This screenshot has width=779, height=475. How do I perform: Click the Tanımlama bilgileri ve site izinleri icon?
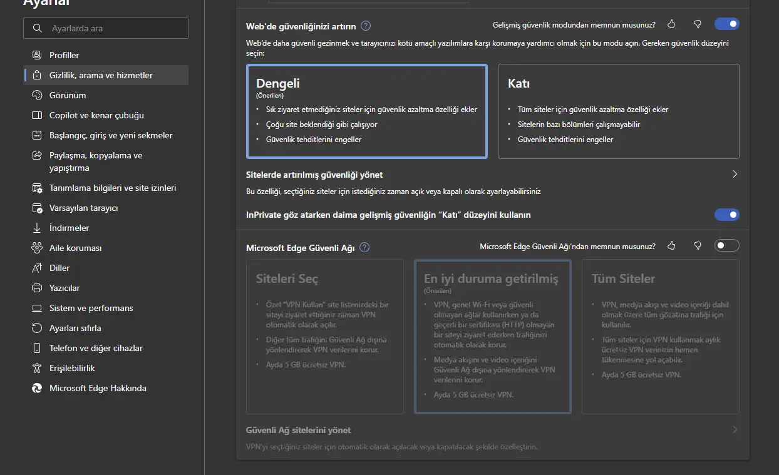tap(37, 188)
